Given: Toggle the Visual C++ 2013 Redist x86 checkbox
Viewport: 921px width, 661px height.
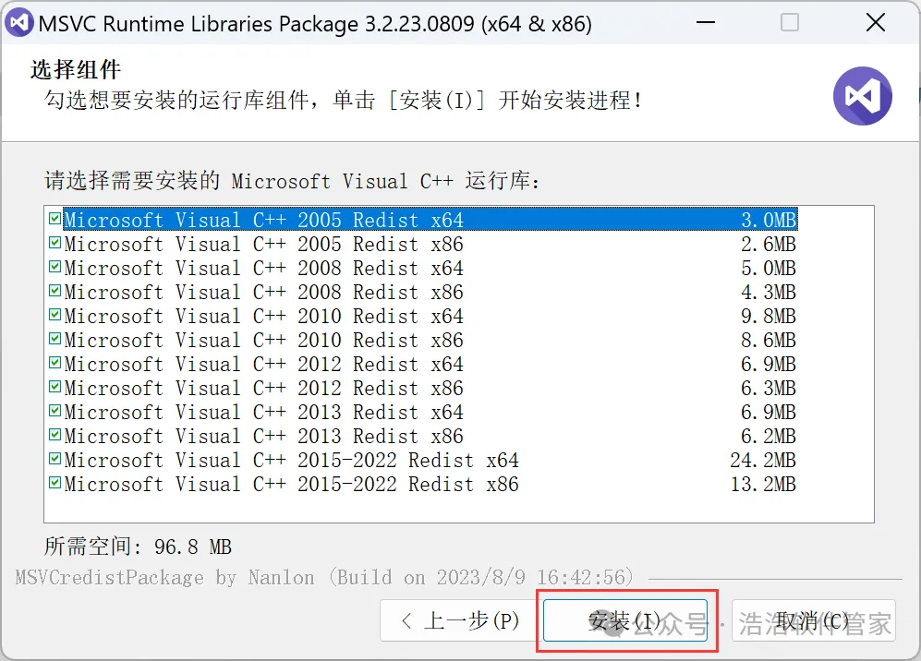Looking at the screenshot, I should pyautogui.click(x=55, y=436).
